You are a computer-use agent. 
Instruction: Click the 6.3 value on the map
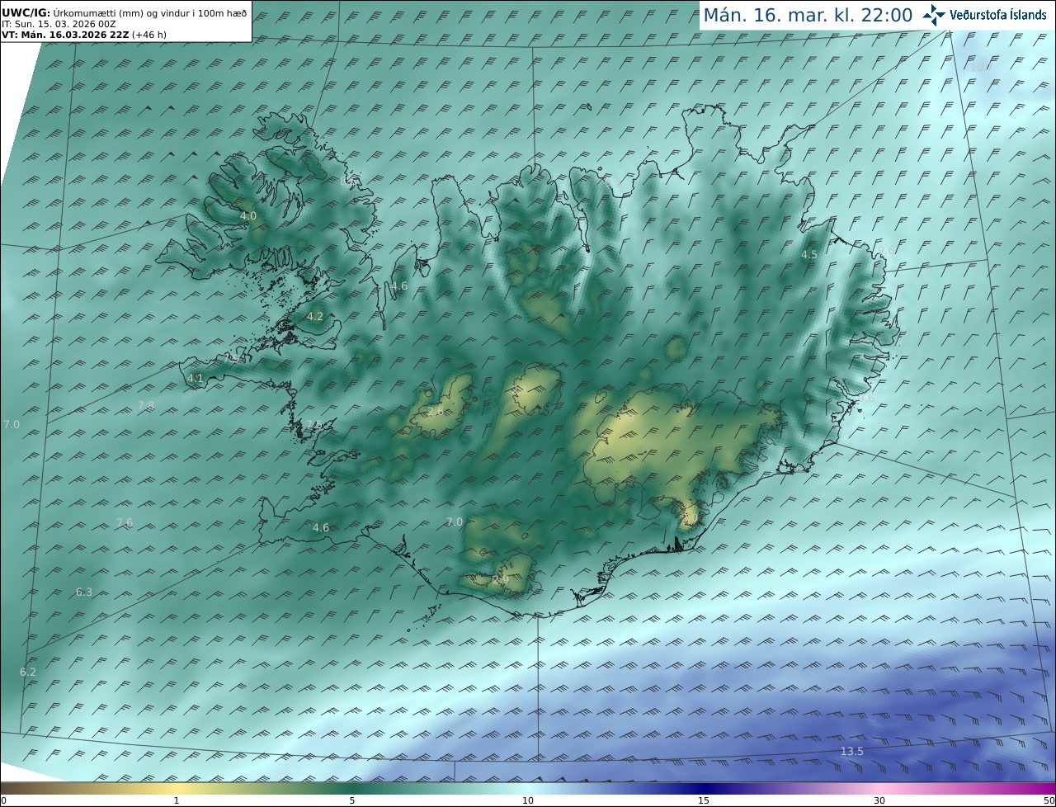[x=84, y=592]
